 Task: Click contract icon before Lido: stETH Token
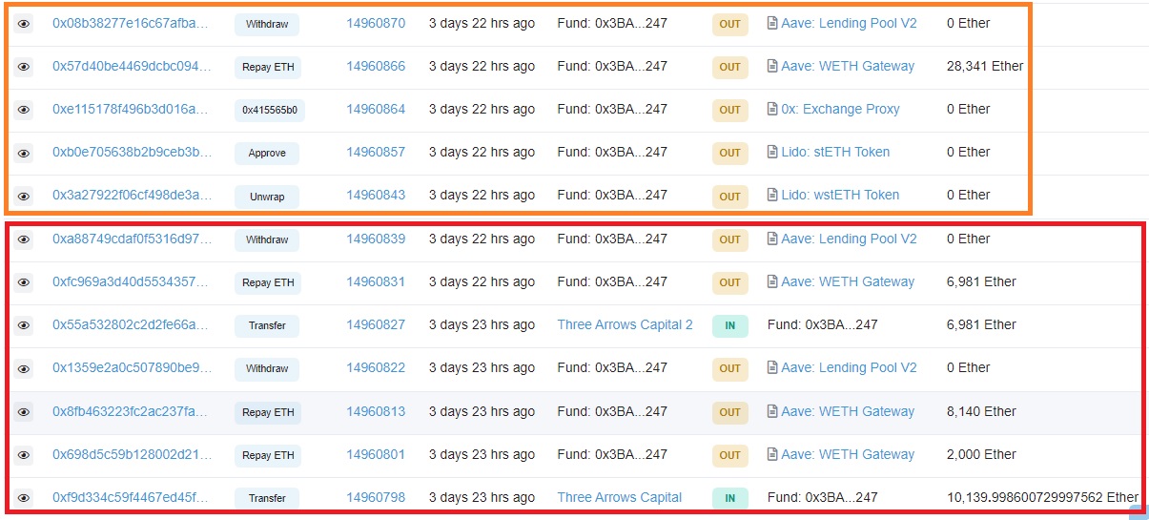[x=772, y=152]
